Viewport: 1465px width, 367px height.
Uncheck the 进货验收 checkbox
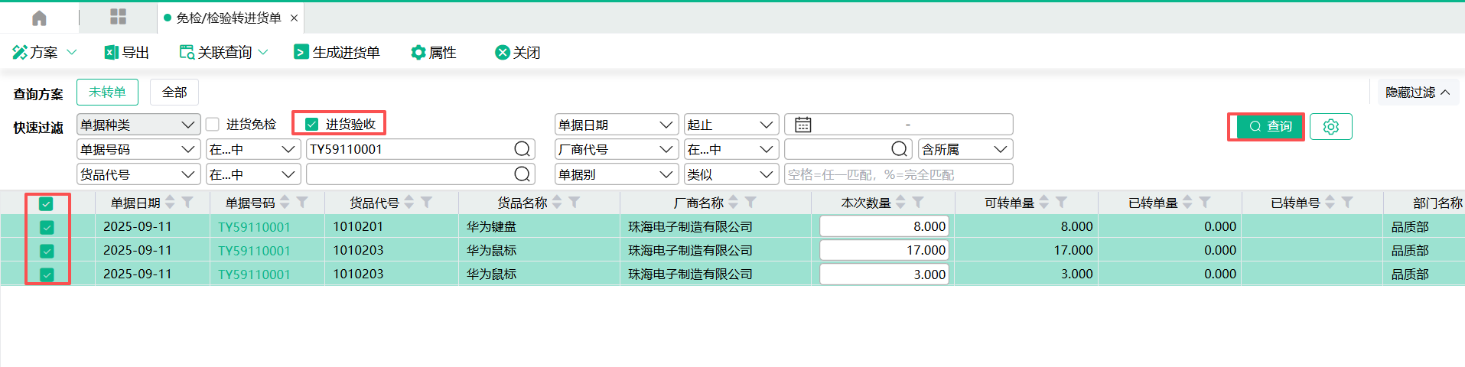point(311,124)
